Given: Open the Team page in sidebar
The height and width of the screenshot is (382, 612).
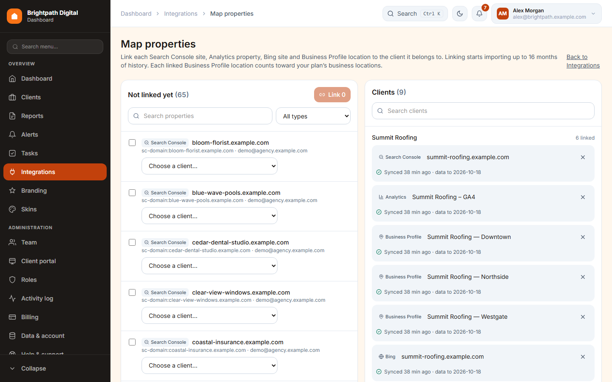Looking at the screenshot, I should 55,242.
